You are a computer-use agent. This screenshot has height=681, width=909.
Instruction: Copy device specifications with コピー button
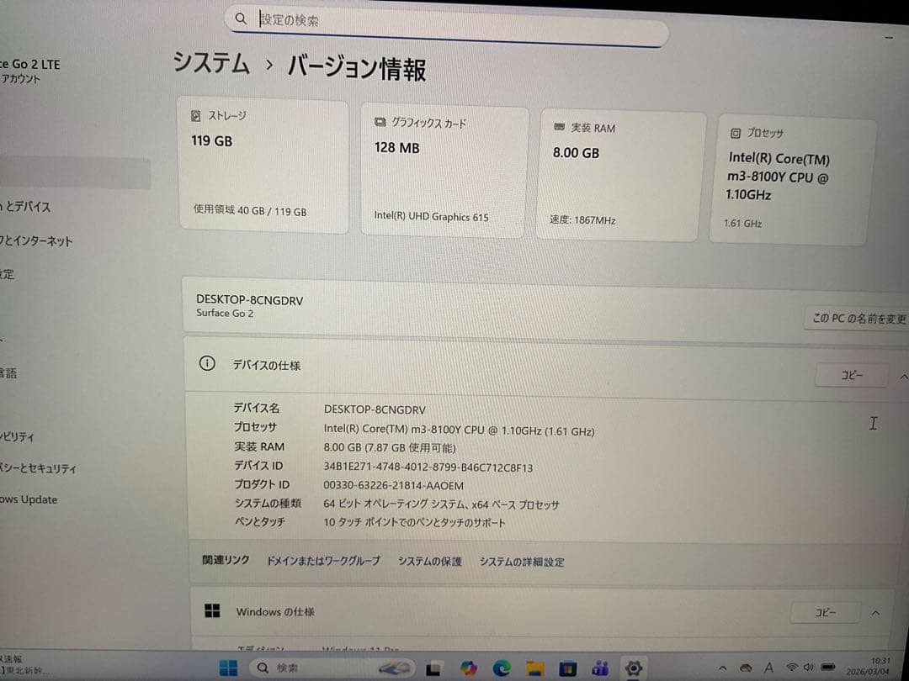(851, 375)
